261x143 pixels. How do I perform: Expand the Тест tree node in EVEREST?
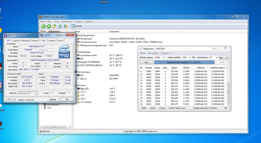pyautogui.click(x=42, y=108)
